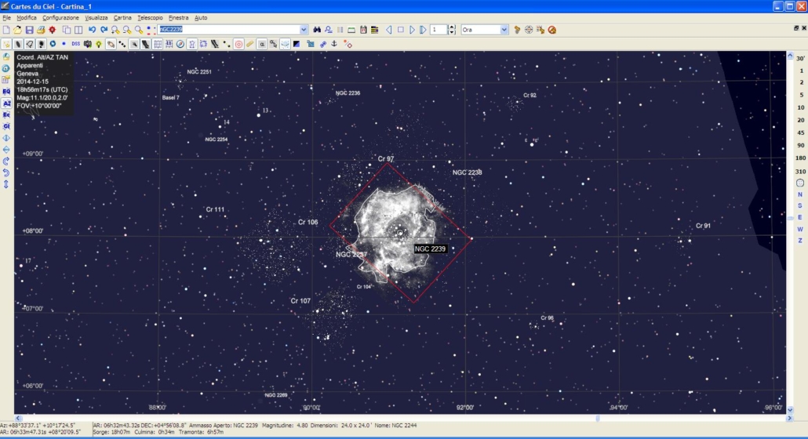Face East with the E button
The height and width of the screenshot is (439, 808).
(x=800, y=217)
